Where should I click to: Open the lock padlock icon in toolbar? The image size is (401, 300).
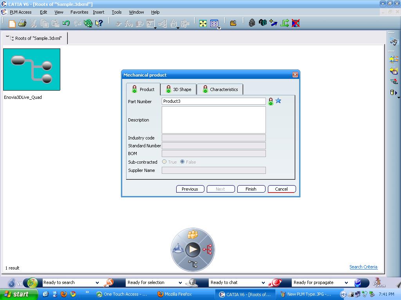(x=252, y=23)
